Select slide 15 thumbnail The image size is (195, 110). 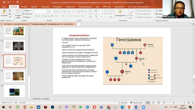(x=14, y=91)
